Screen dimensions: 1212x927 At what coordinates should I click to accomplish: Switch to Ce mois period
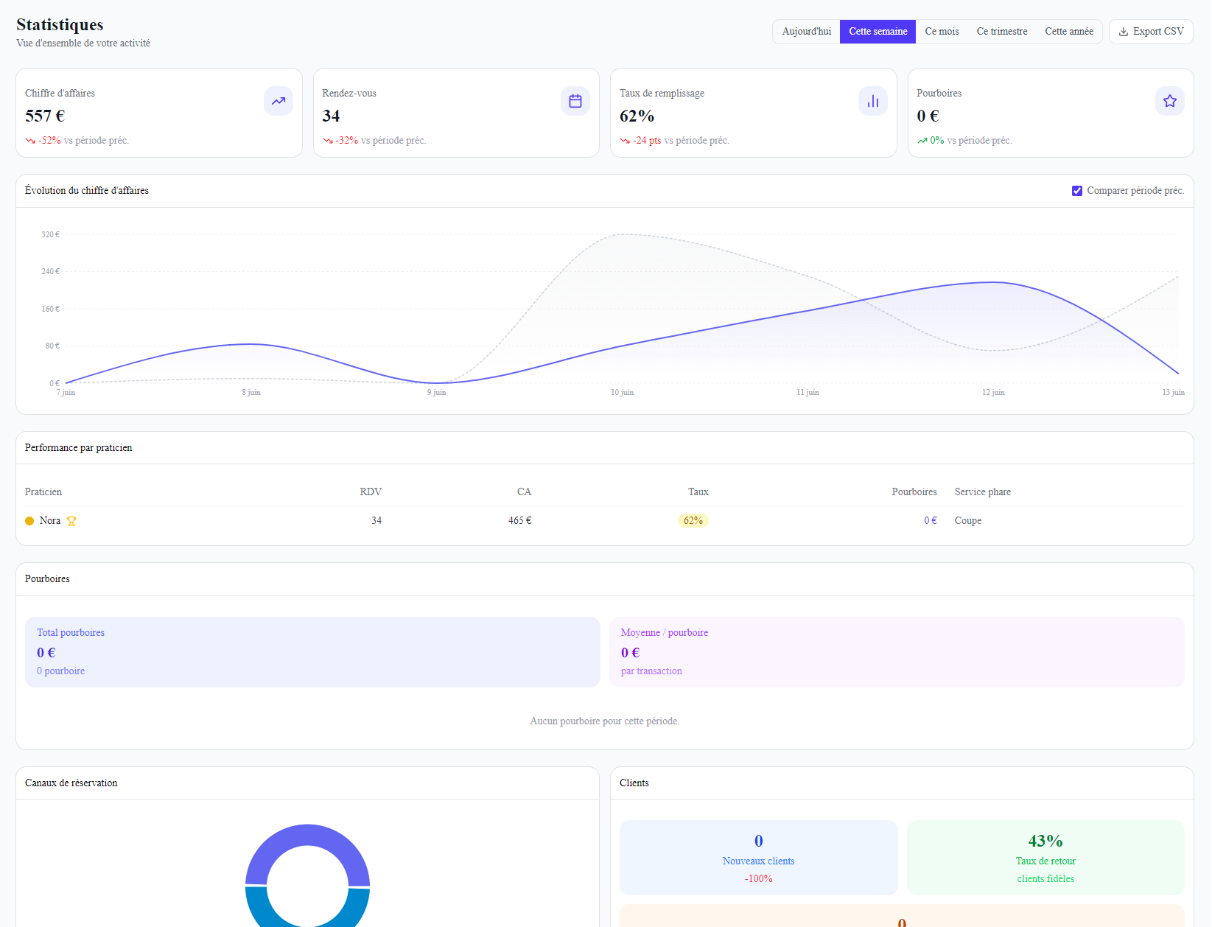[x=942, y=32]
